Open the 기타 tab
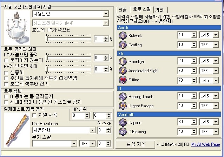224x157 pixels. (159, 10)
